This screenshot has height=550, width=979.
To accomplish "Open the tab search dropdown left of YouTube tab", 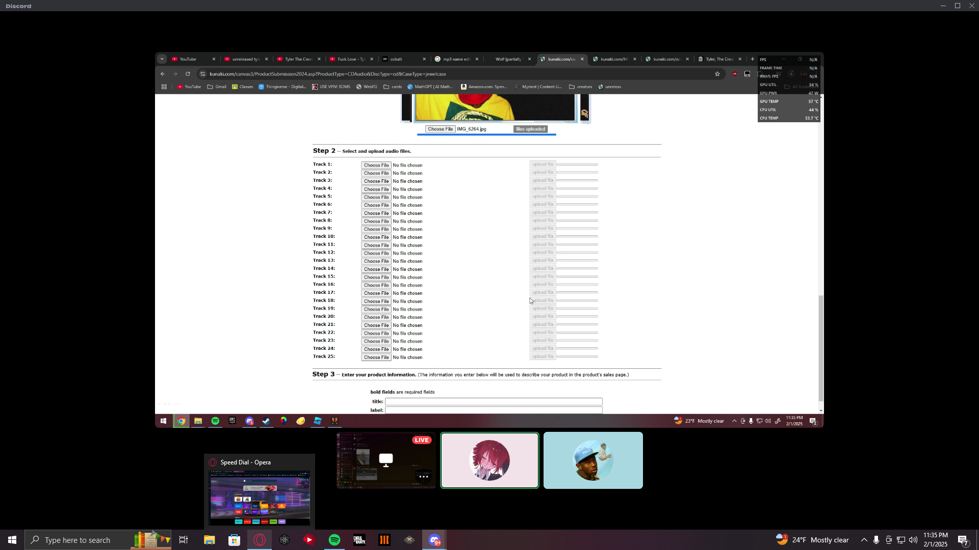I will pos(162,59).
